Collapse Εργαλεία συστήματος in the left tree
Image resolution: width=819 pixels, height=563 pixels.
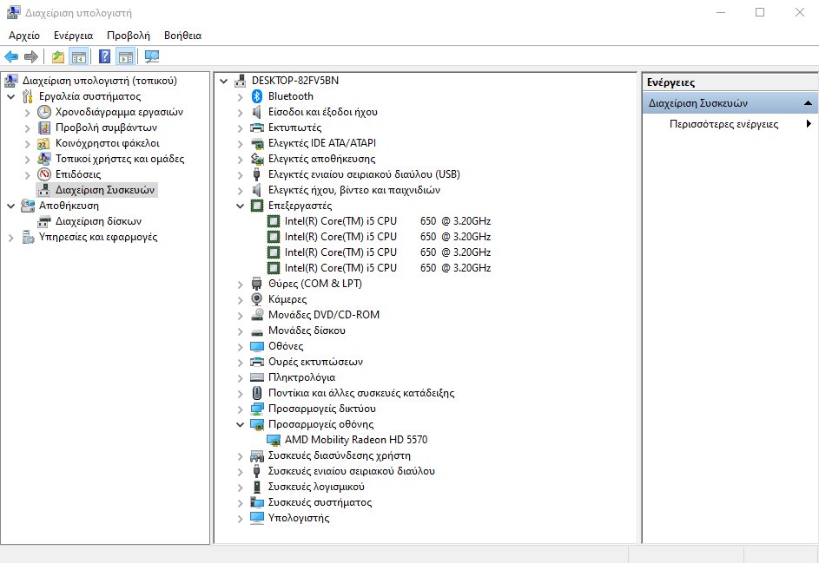tap(10, 96)
